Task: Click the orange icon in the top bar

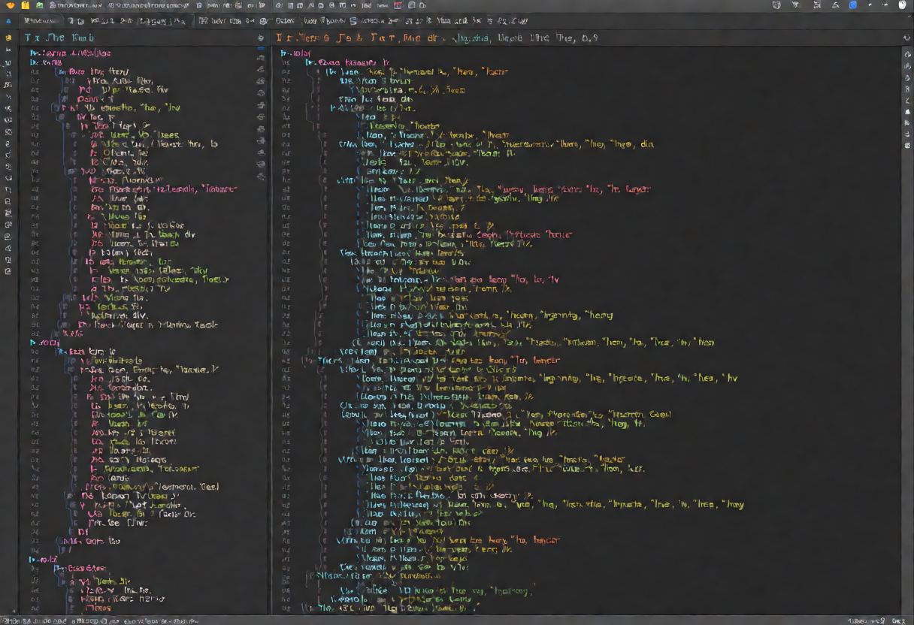Action: click(10, 5)
